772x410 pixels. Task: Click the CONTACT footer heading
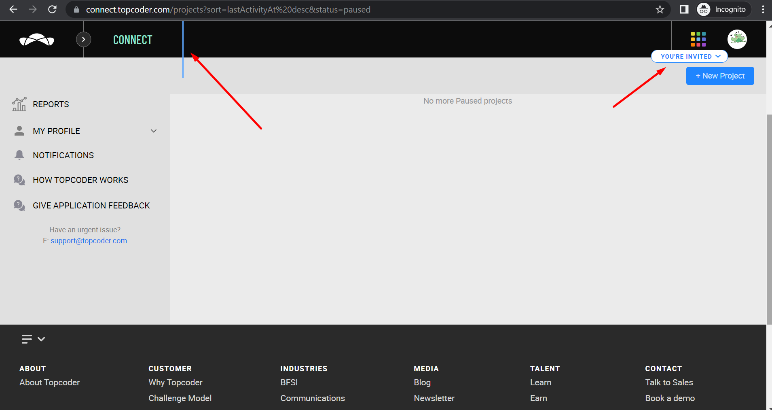click(x=663, y=369)
